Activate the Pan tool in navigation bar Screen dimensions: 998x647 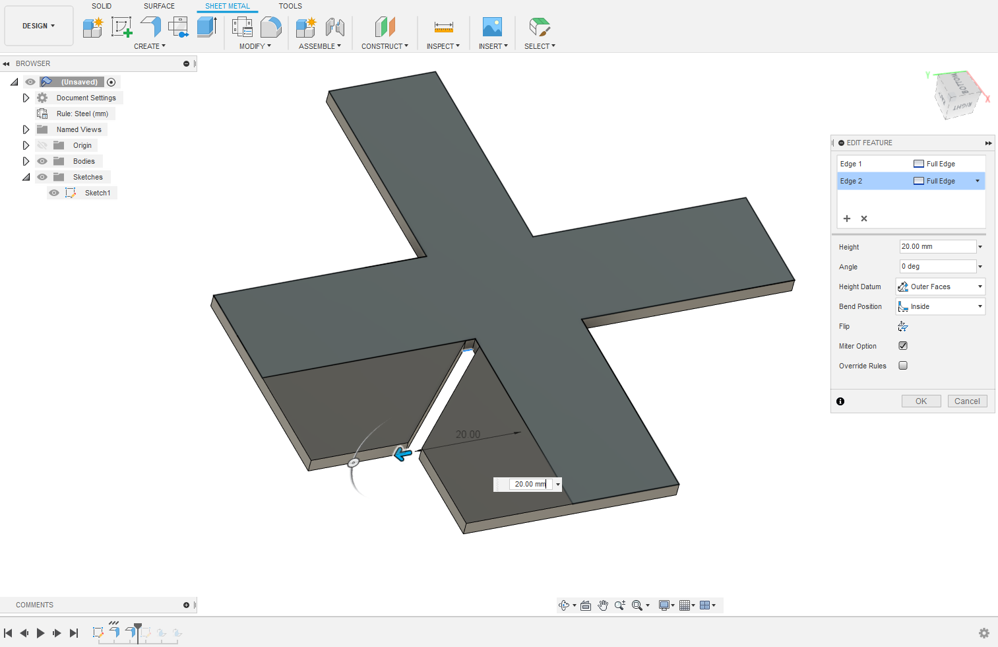[602, 605]
